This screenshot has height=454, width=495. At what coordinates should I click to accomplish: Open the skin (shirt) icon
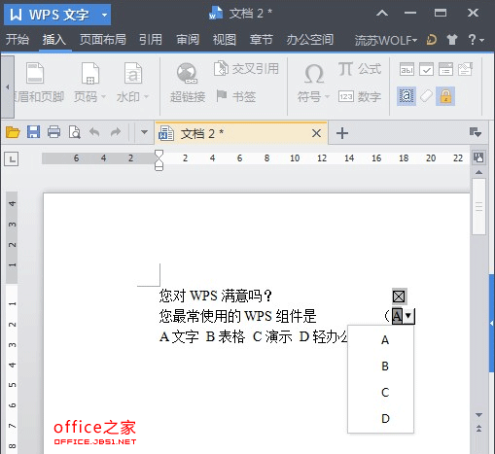click(452, 40)
